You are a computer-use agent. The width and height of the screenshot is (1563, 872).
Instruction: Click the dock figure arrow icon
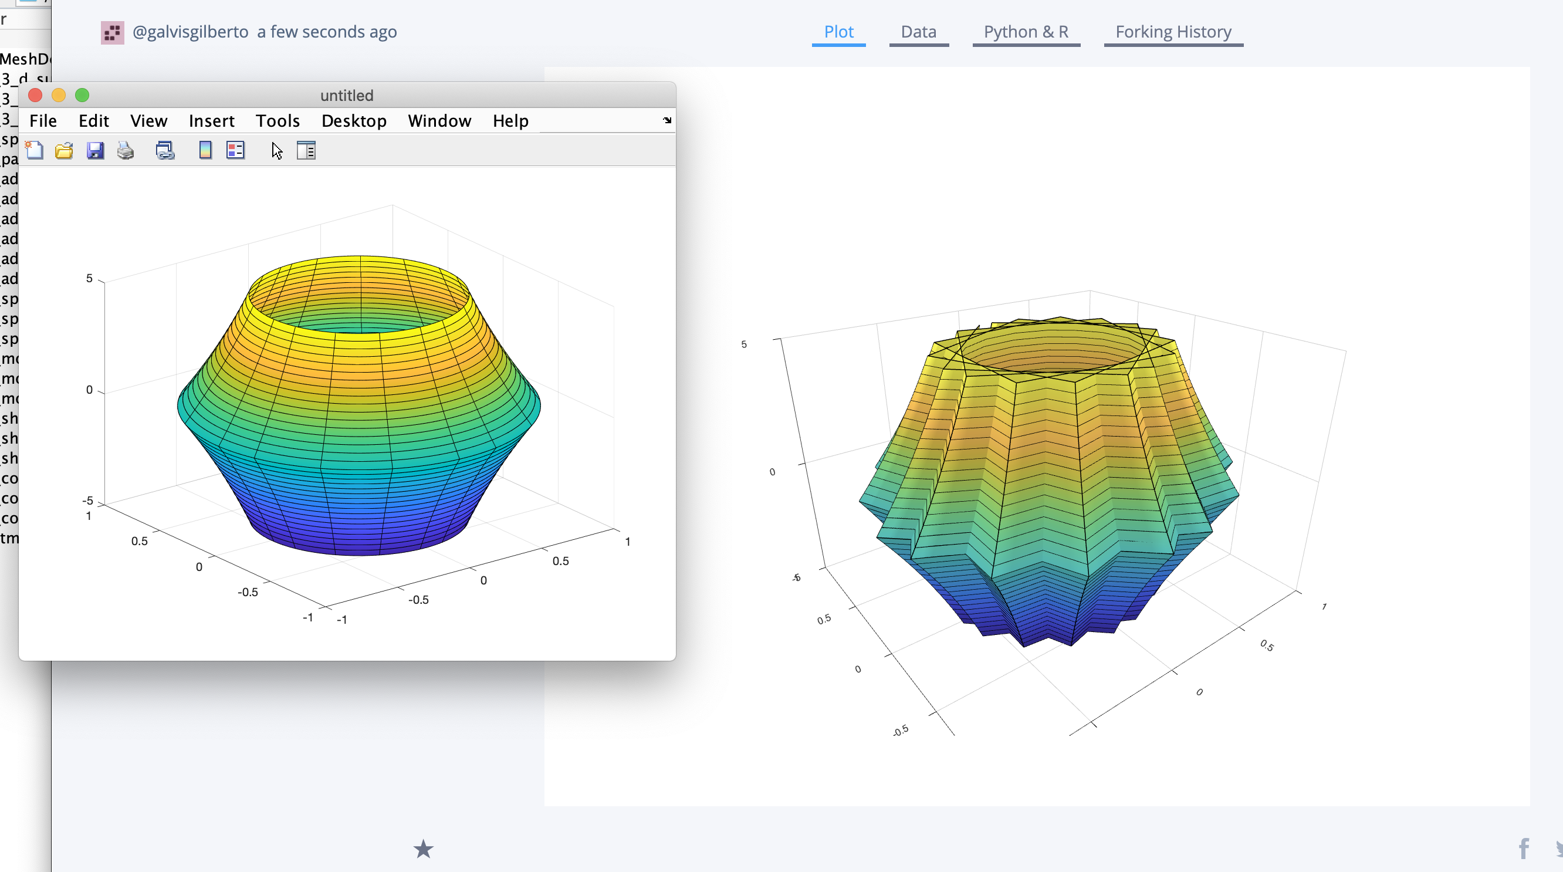coord(668,120)
